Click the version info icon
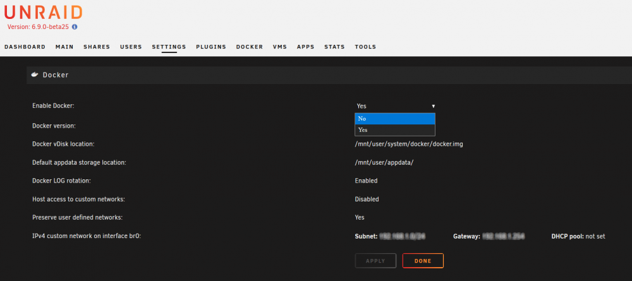This screenshot has width=632, height=281. pyautogui.click(x=75, y=27)
